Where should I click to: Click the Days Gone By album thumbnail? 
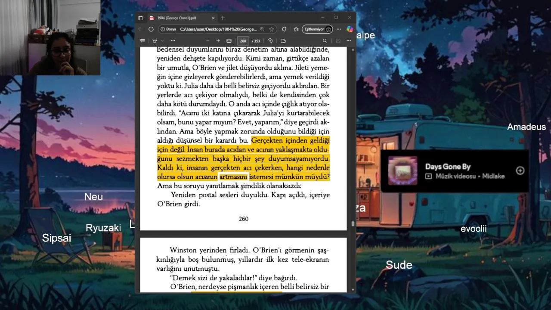pyautogui.click(x=402, y=170)
